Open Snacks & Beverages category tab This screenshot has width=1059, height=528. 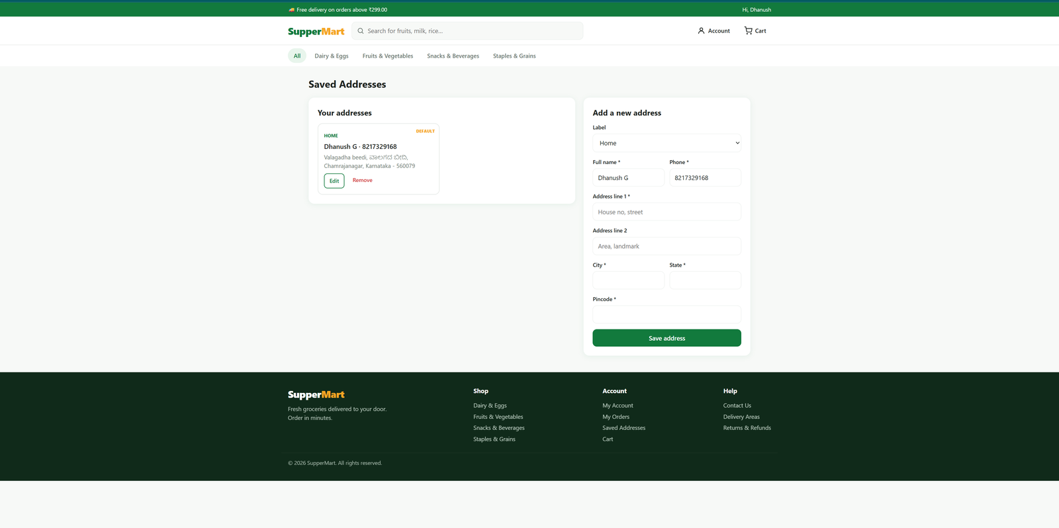pyautogui.click(x=453, y=56)
